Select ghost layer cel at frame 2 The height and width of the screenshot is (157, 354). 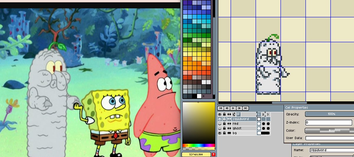(x=263, y=128)
